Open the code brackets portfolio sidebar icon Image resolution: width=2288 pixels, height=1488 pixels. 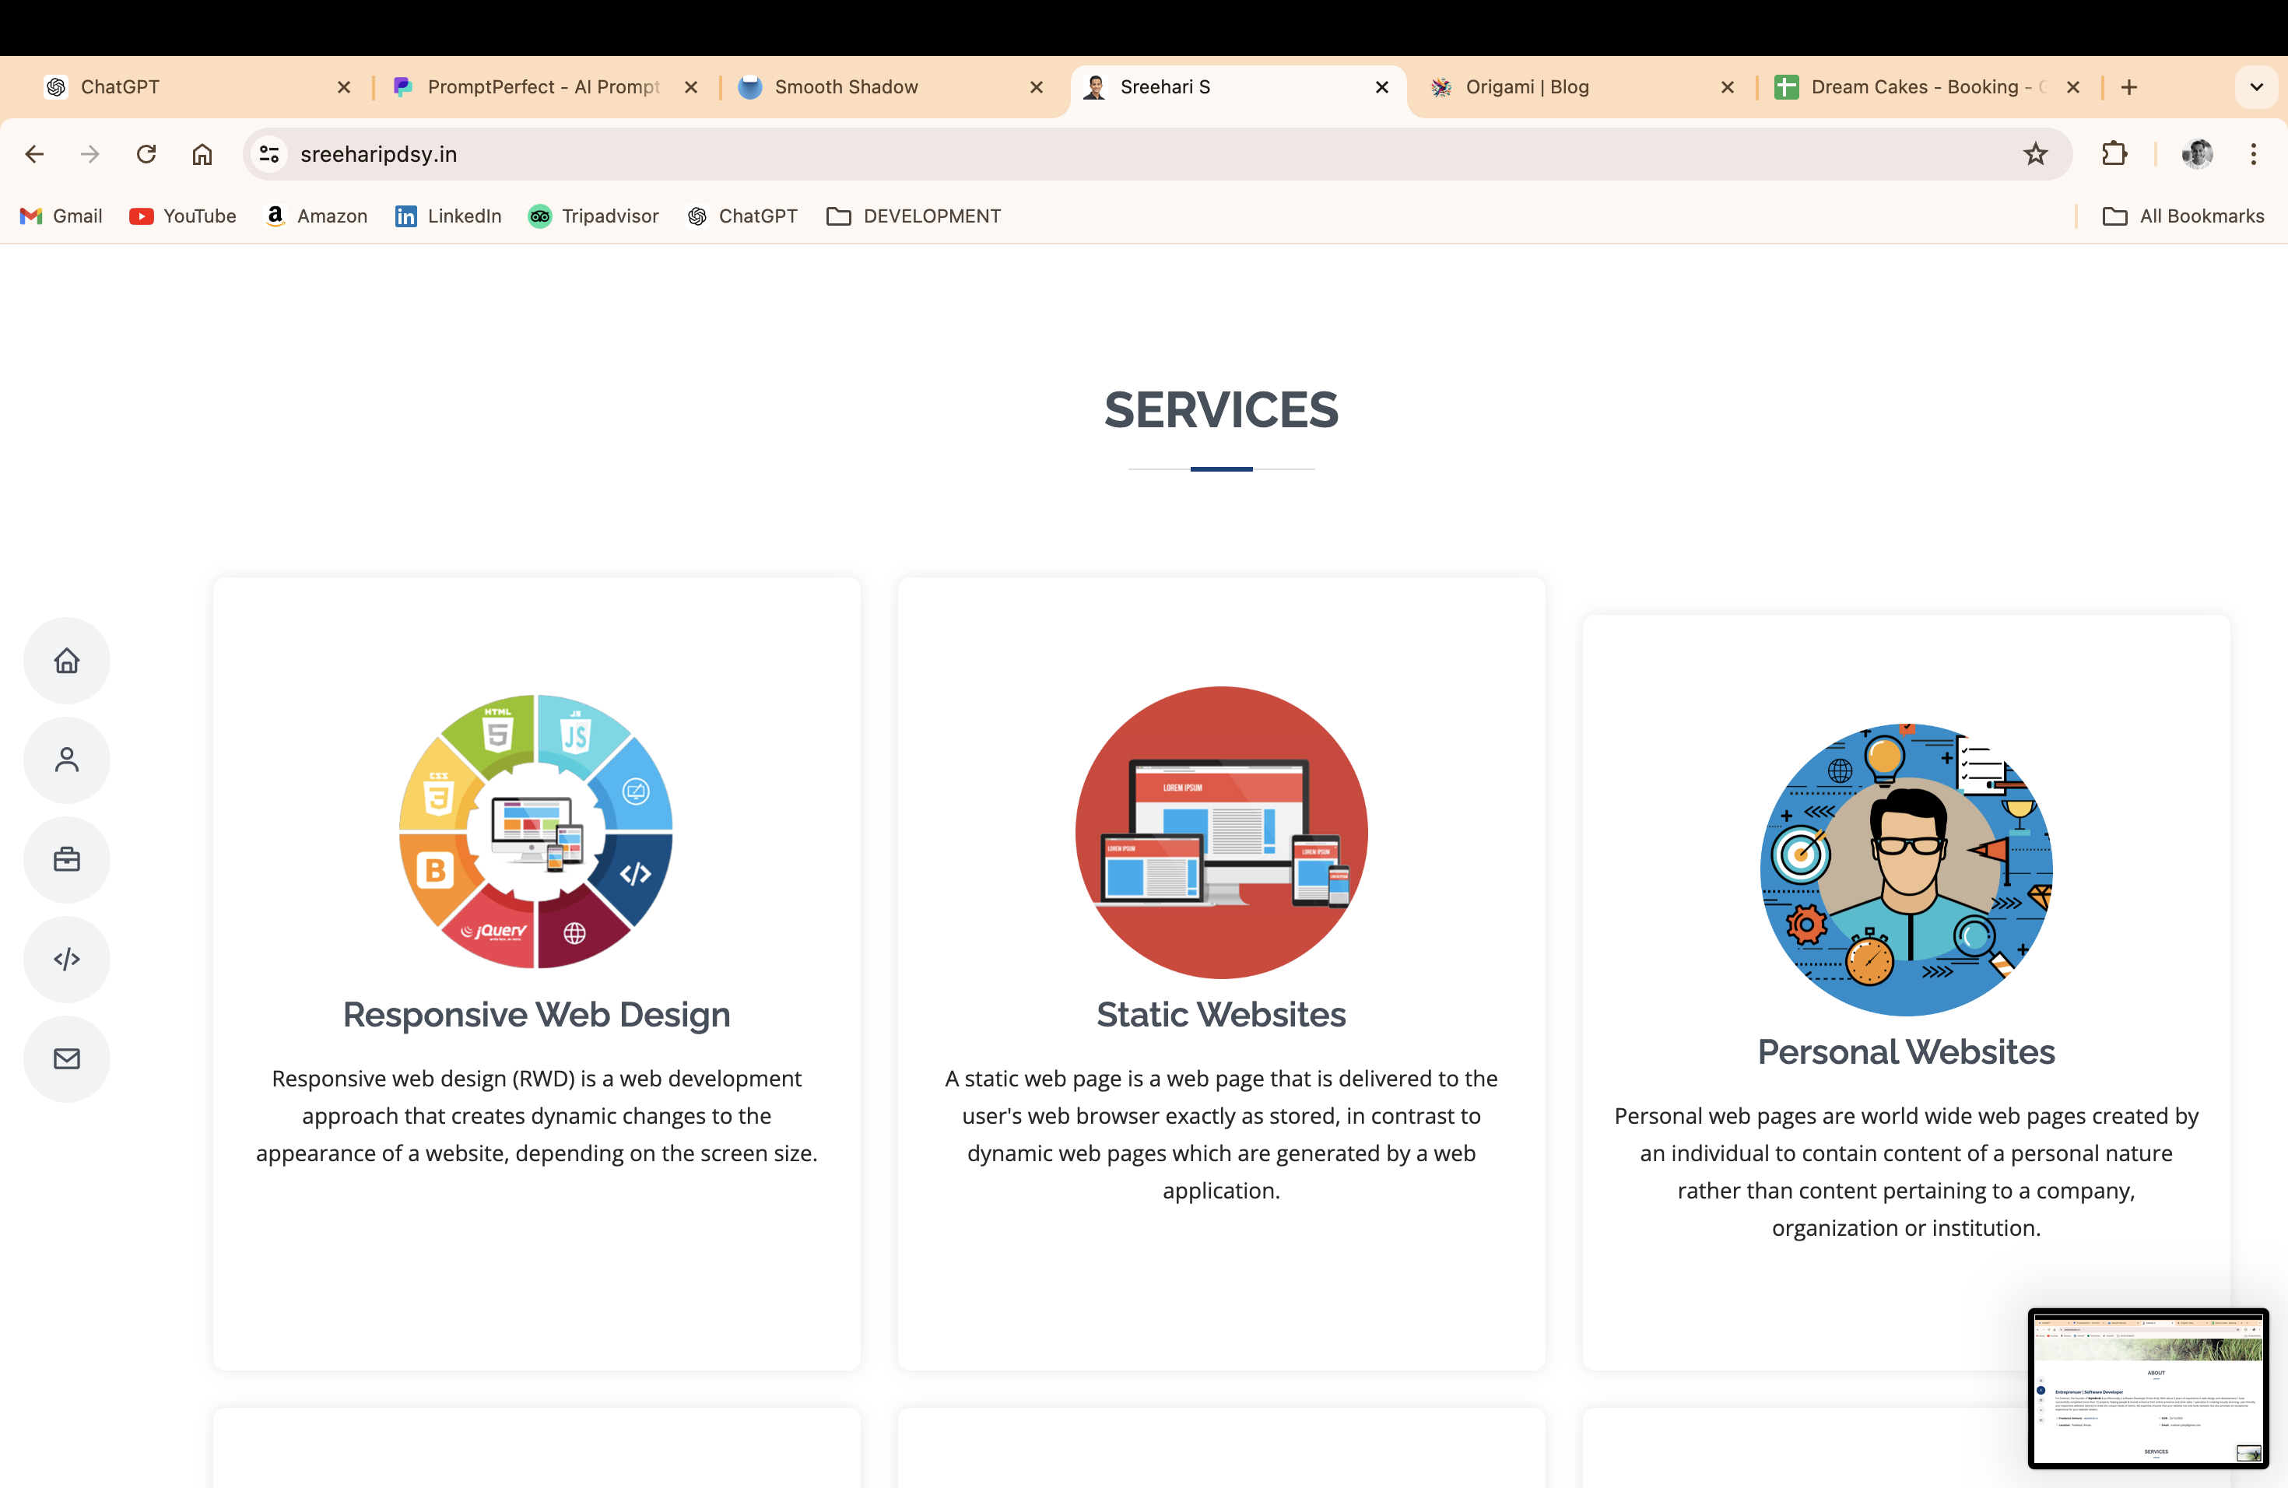pos(66,960)
